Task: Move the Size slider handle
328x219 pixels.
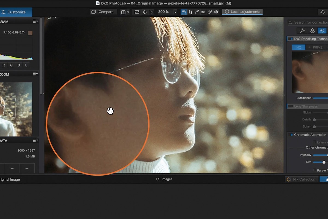Action: 324,162
